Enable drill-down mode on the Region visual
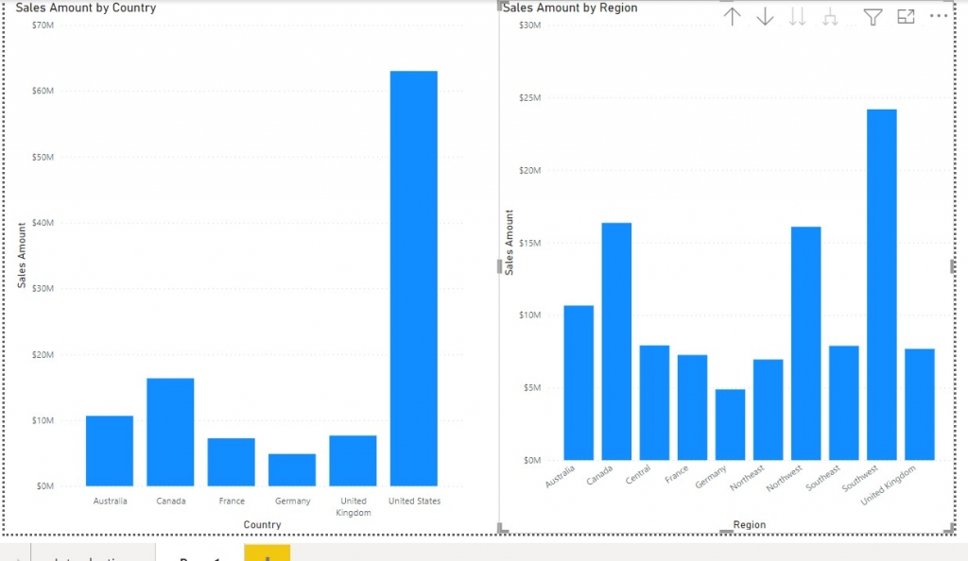Viewport: 968px width, 561px height. 765,16
